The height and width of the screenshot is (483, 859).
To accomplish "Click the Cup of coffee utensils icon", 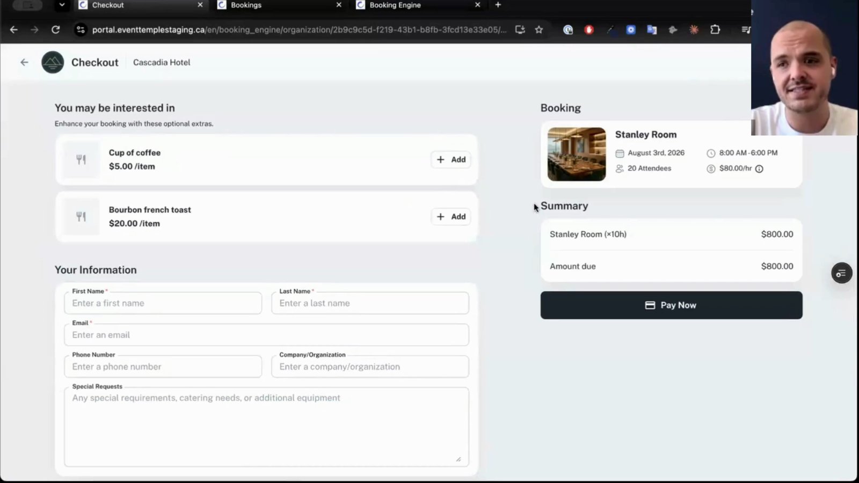I will 81,159.
